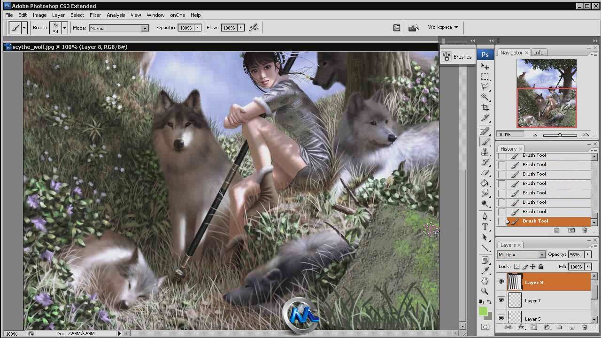The image size is (601, 338).
Task: Delete the selected layer
Action: pyautogui.click(x=585, y=327)
